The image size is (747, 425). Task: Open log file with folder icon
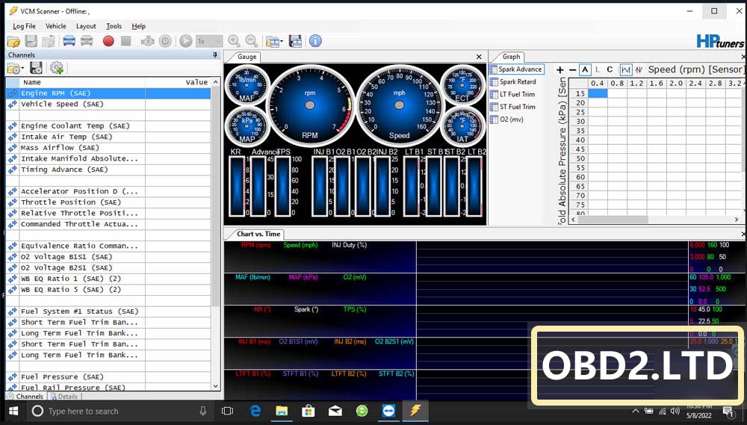[13, 41]
